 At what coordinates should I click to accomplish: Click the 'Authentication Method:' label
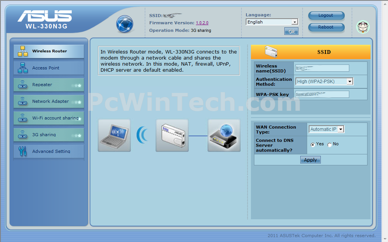pyautogui.click(x=274, y=82)
